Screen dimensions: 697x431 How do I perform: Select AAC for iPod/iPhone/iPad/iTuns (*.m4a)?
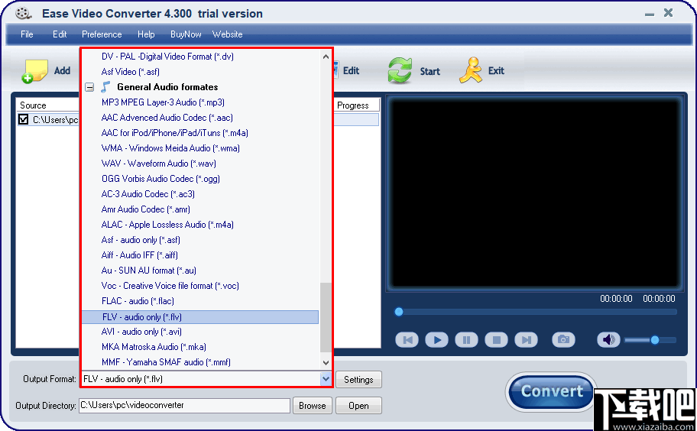175,133
